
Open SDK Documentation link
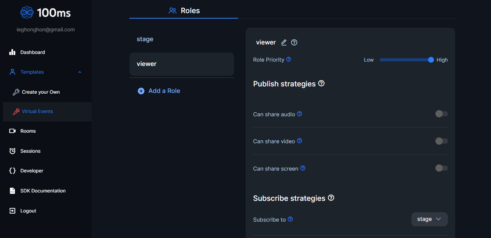pos(43,191)
